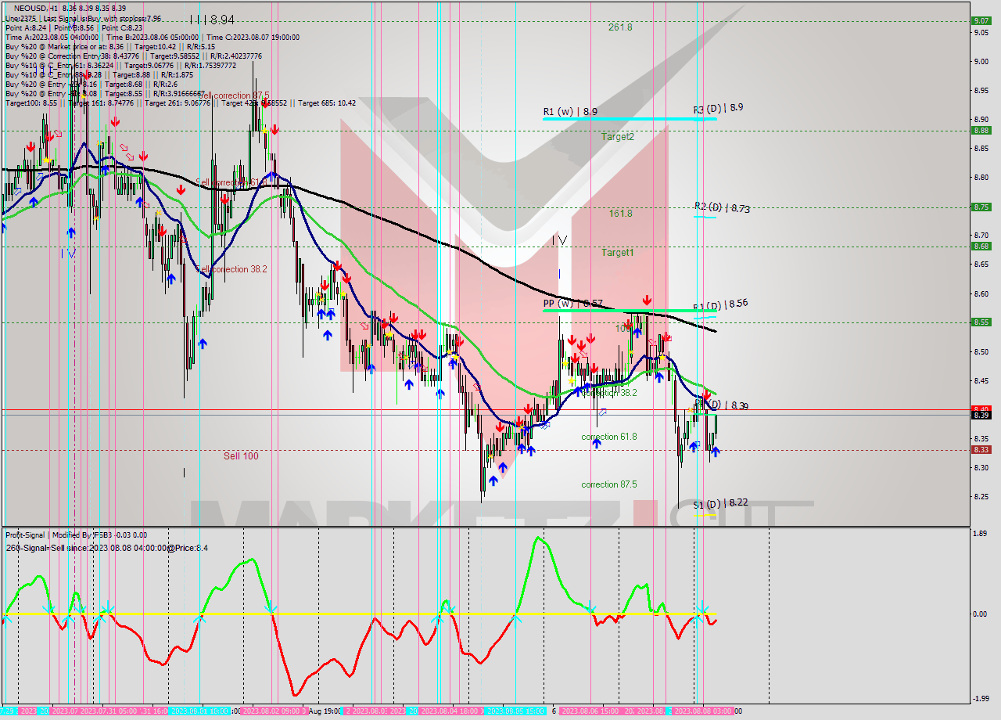Click the 'Sell 100' label
The image size is (1001, 720).
pos(241,455)
